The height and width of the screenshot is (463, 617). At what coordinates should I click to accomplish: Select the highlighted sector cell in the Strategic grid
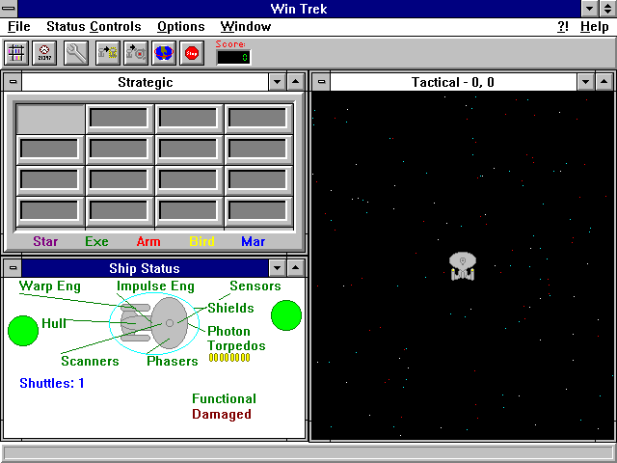(x=50, y=119)
